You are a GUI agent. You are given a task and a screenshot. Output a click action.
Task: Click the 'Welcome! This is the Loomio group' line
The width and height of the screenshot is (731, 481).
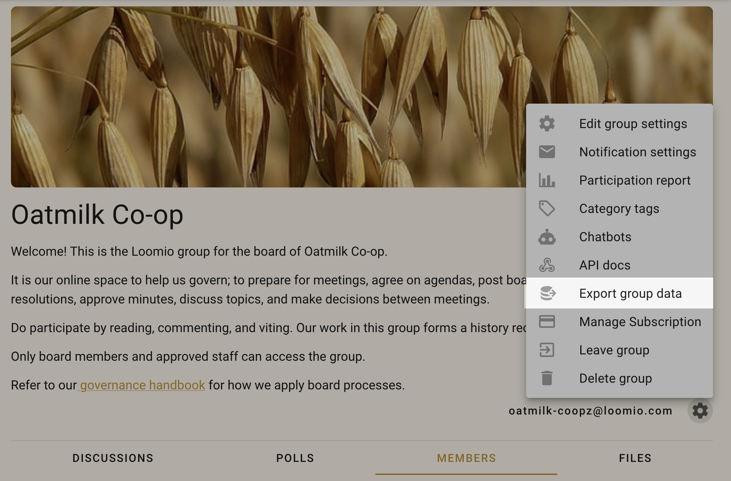(x=199, y=251)
